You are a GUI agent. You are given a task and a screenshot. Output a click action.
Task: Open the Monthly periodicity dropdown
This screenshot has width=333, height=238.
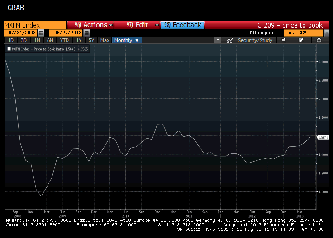[x=127, y=40]
